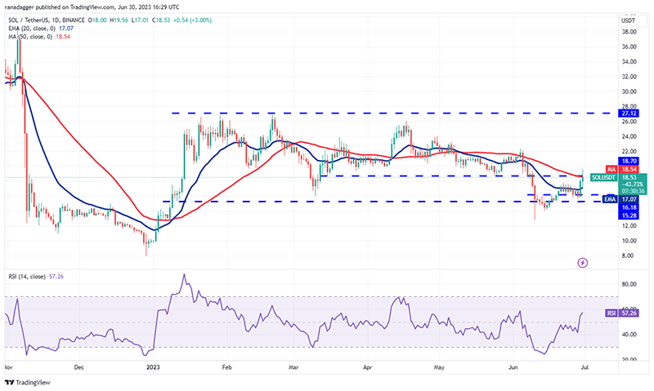The width and height of the screenshot is (654, 391).
Task: Click the purple RSI 57.26 value tag
Action: [621, 313]
